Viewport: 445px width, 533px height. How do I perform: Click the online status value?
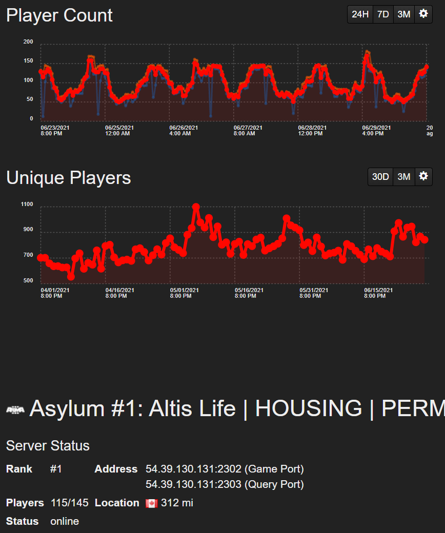point(65,521)
